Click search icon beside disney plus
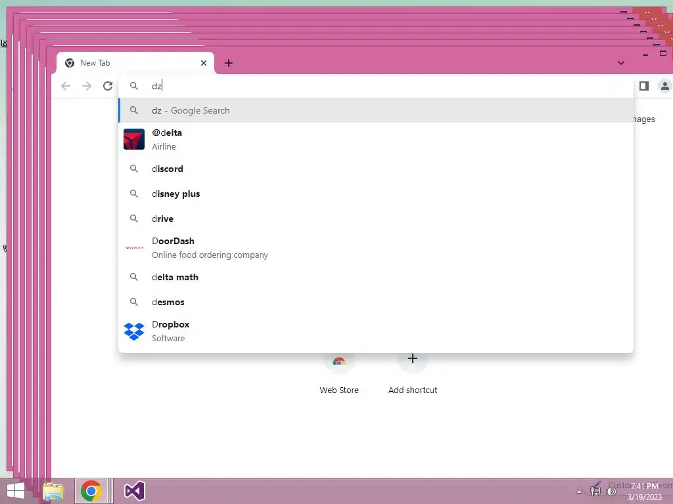The height and width of the screenshot is (504, 673). click(x=134, y=194)
